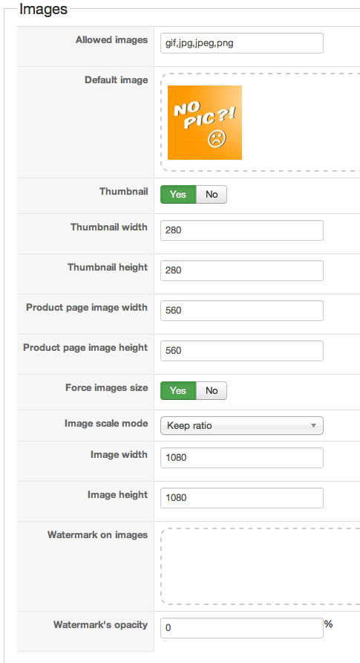Click the Watermark on images drop area

(261, 566)
